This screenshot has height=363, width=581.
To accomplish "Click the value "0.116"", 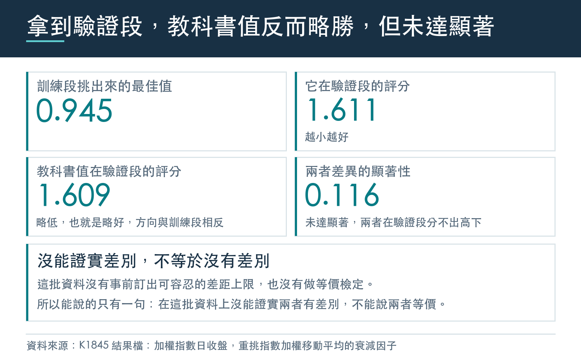I will [342, 195].
